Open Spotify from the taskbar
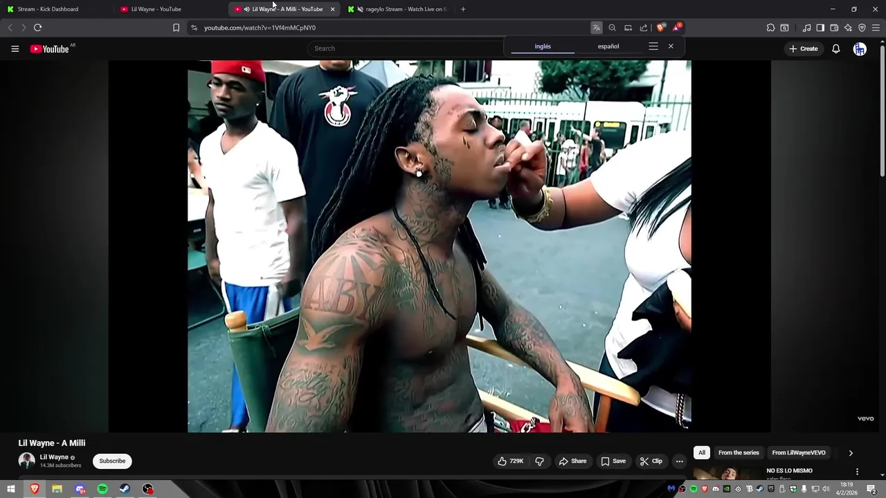886x498 pixels. click(x=102, y=489)
